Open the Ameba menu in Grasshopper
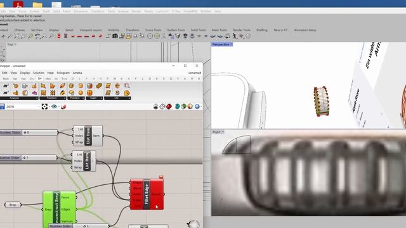Viewport: 406px width, 228px height. point(77,73)
